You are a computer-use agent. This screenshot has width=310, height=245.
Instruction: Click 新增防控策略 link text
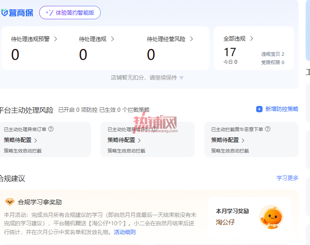282,109
